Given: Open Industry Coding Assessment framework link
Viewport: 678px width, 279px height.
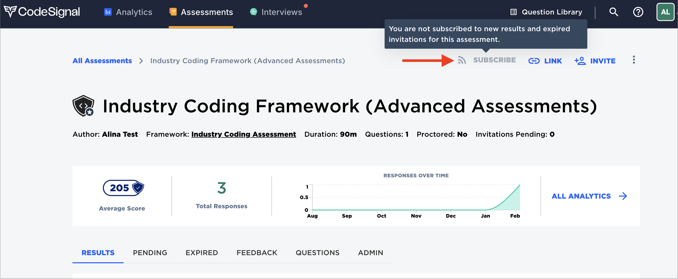Looking at the screenshot, I should (x=244, y=135).
